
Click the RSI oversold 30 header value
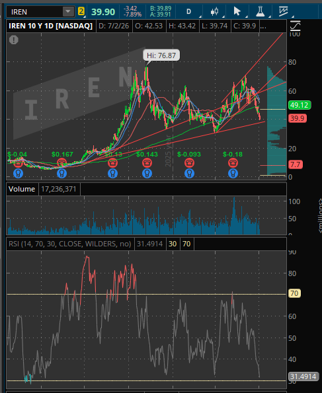[x=173, y=244]
